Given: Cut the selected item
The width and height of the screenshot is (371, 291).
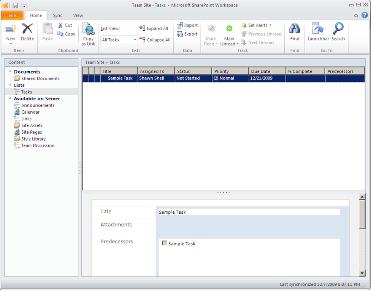Looking at the screenshot, I should point(65,25).
